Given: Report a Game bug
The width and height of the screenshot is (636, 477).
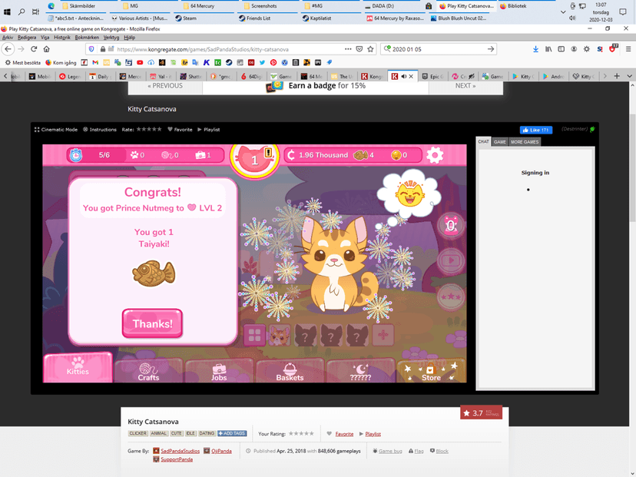Looking at the screenshot, I should [x=390, y=451].
